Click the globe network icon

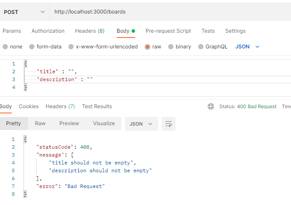(211, 106)
